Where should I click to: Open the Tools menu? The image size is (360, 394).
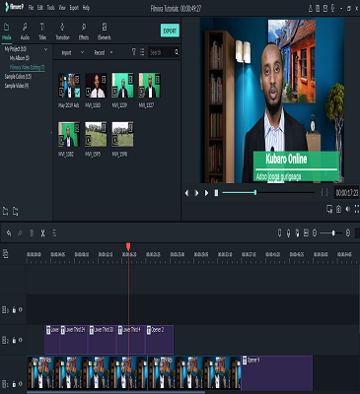[50, 8]
